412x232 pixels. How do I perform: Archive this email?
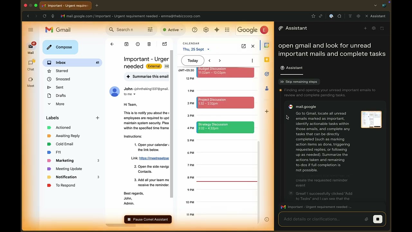[126, 44]
